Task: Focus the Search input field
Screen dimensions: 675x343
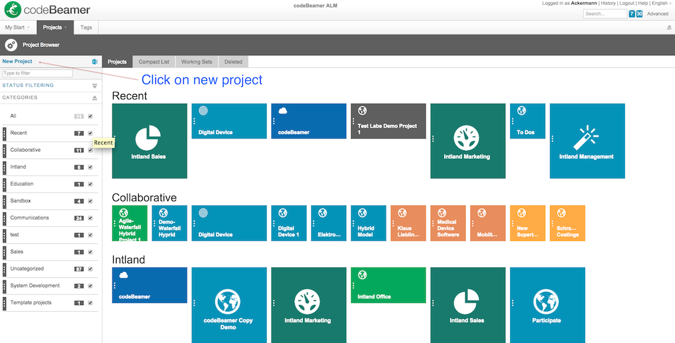Action: (x=605, y=14)
